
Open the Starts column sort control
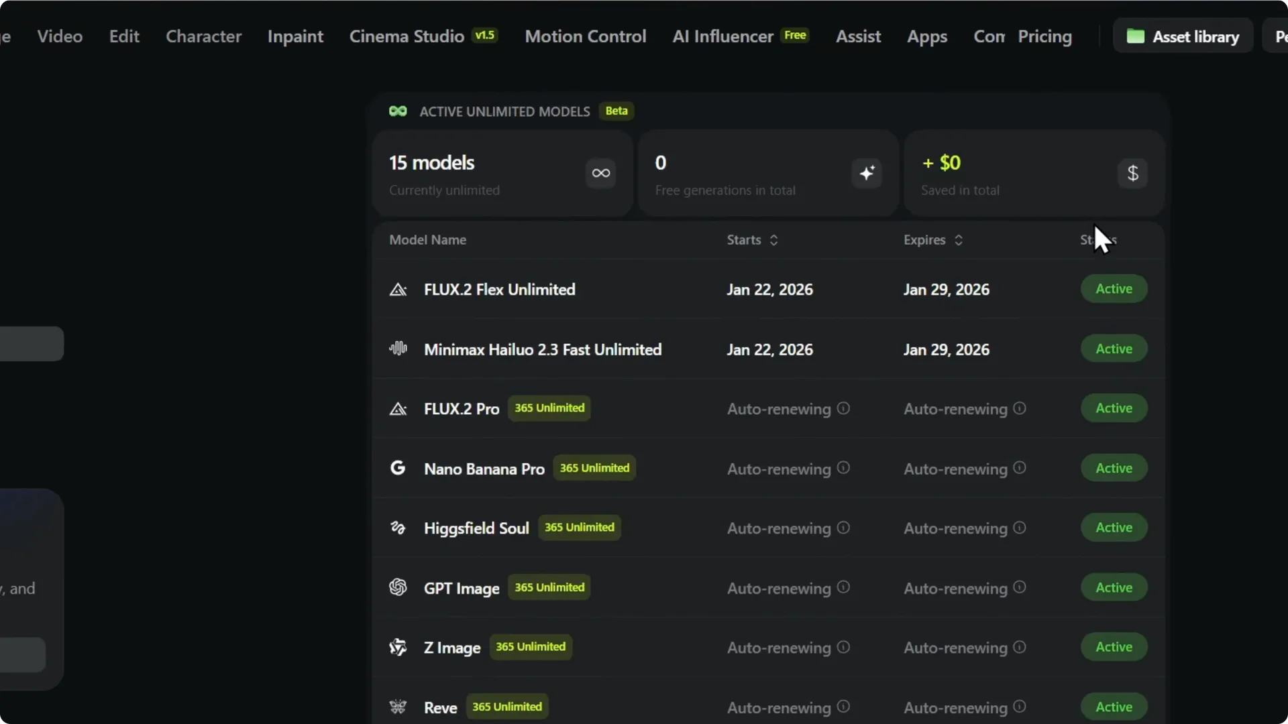(x=774, y=240)
